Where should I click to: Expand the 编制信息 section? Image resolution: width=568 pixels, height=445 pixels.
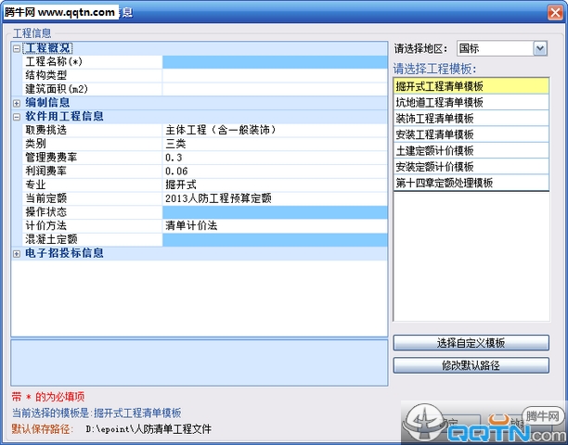click(x=17, y=103)
